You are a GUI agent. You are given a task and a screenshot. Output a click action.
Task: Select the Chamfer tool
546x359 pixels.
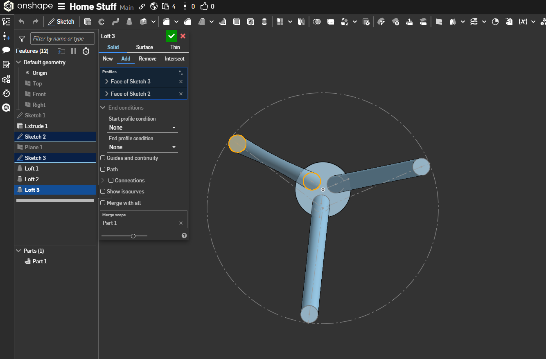click(187, 22)
